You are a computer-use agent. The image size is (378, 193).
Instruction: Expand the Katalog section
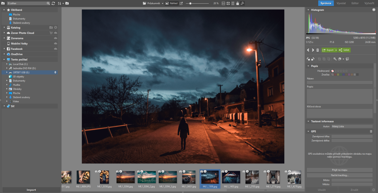pos(4,27)
